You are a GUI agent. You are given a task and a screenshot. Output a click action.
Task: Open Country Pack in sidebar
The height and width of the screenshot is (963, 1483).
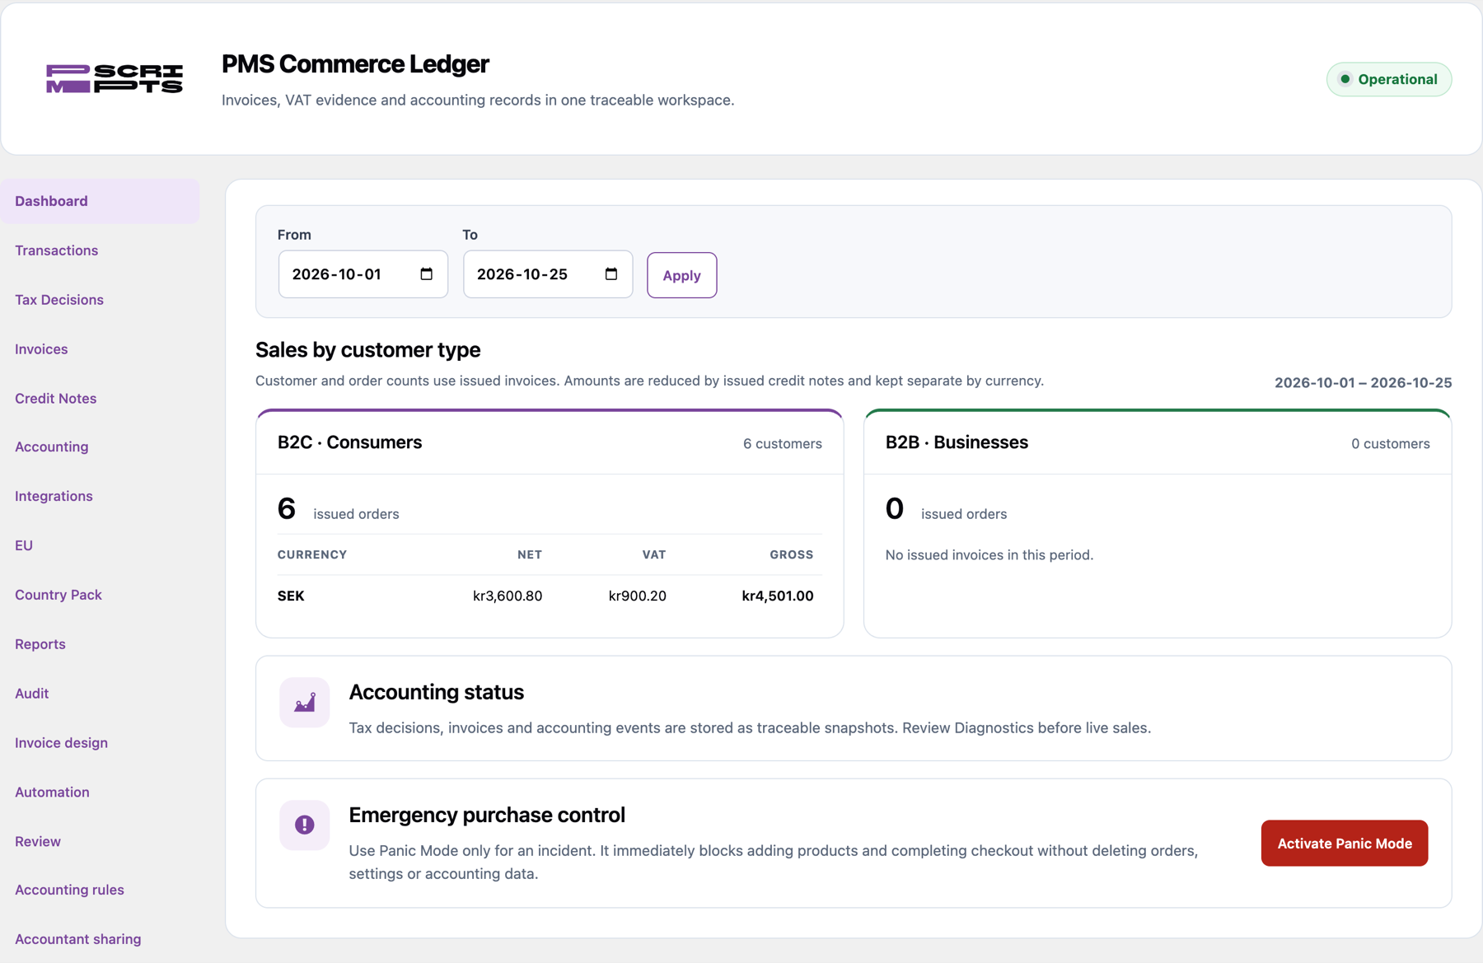pos(58,595)
